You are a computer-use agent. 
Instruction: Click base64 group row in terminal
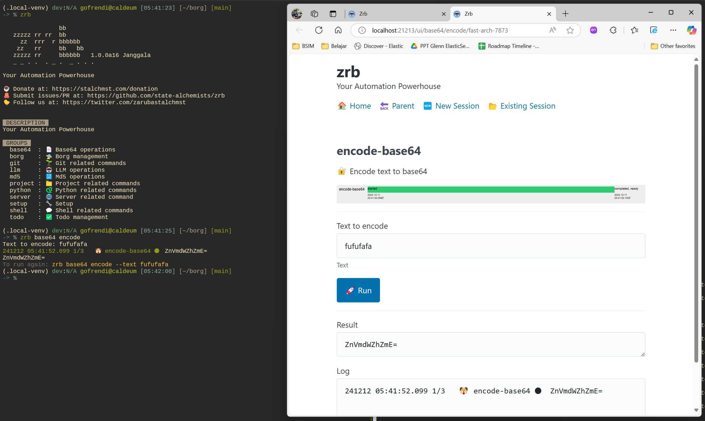(63, 150)
